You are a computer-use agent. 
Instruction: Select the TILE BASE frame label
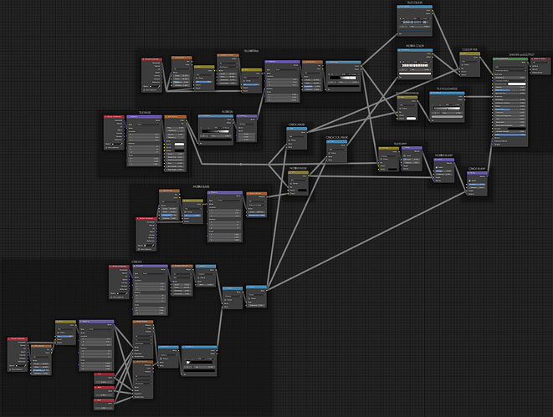point(145,112)
